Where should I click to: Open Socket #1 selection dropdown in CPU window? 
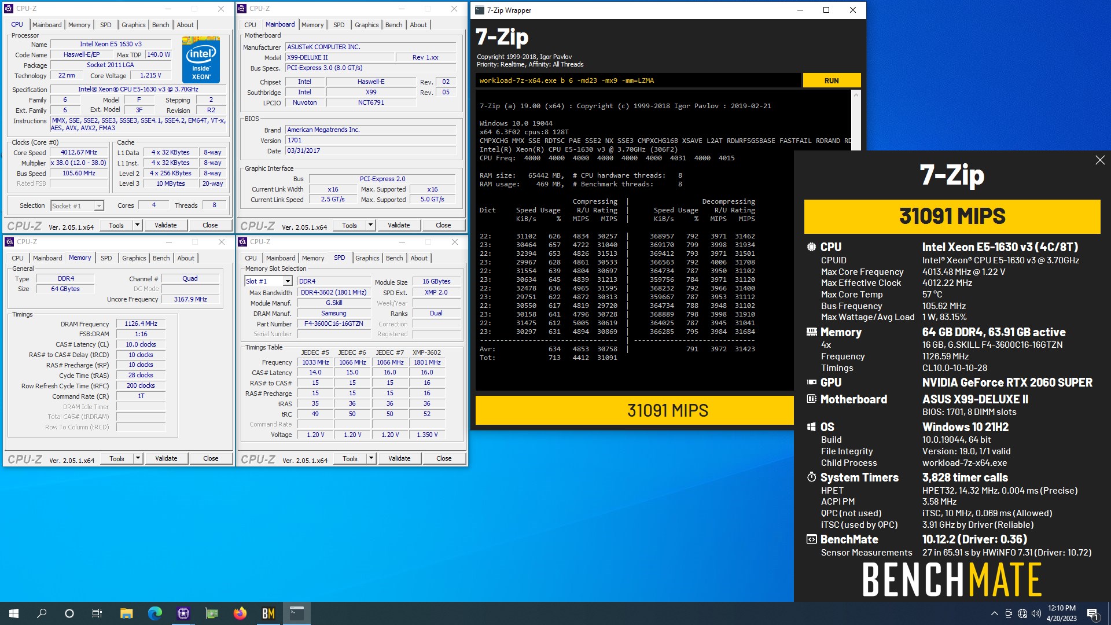(99, 206)
